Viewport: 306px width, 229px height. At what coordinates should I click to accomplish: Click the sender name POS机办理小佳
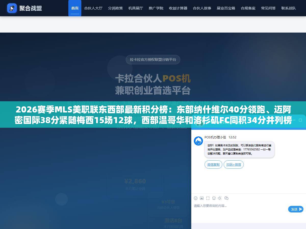tap(215, 137)
